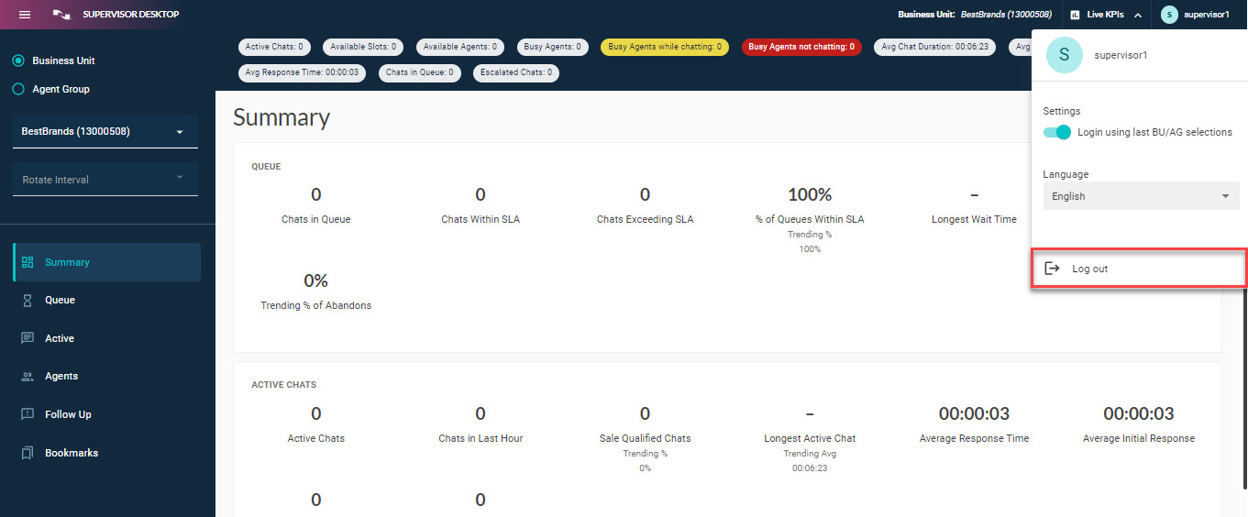Click the Busy Agents not chatting chip
The height and width of the screenshot is (517, 1248).
[801, 47]
